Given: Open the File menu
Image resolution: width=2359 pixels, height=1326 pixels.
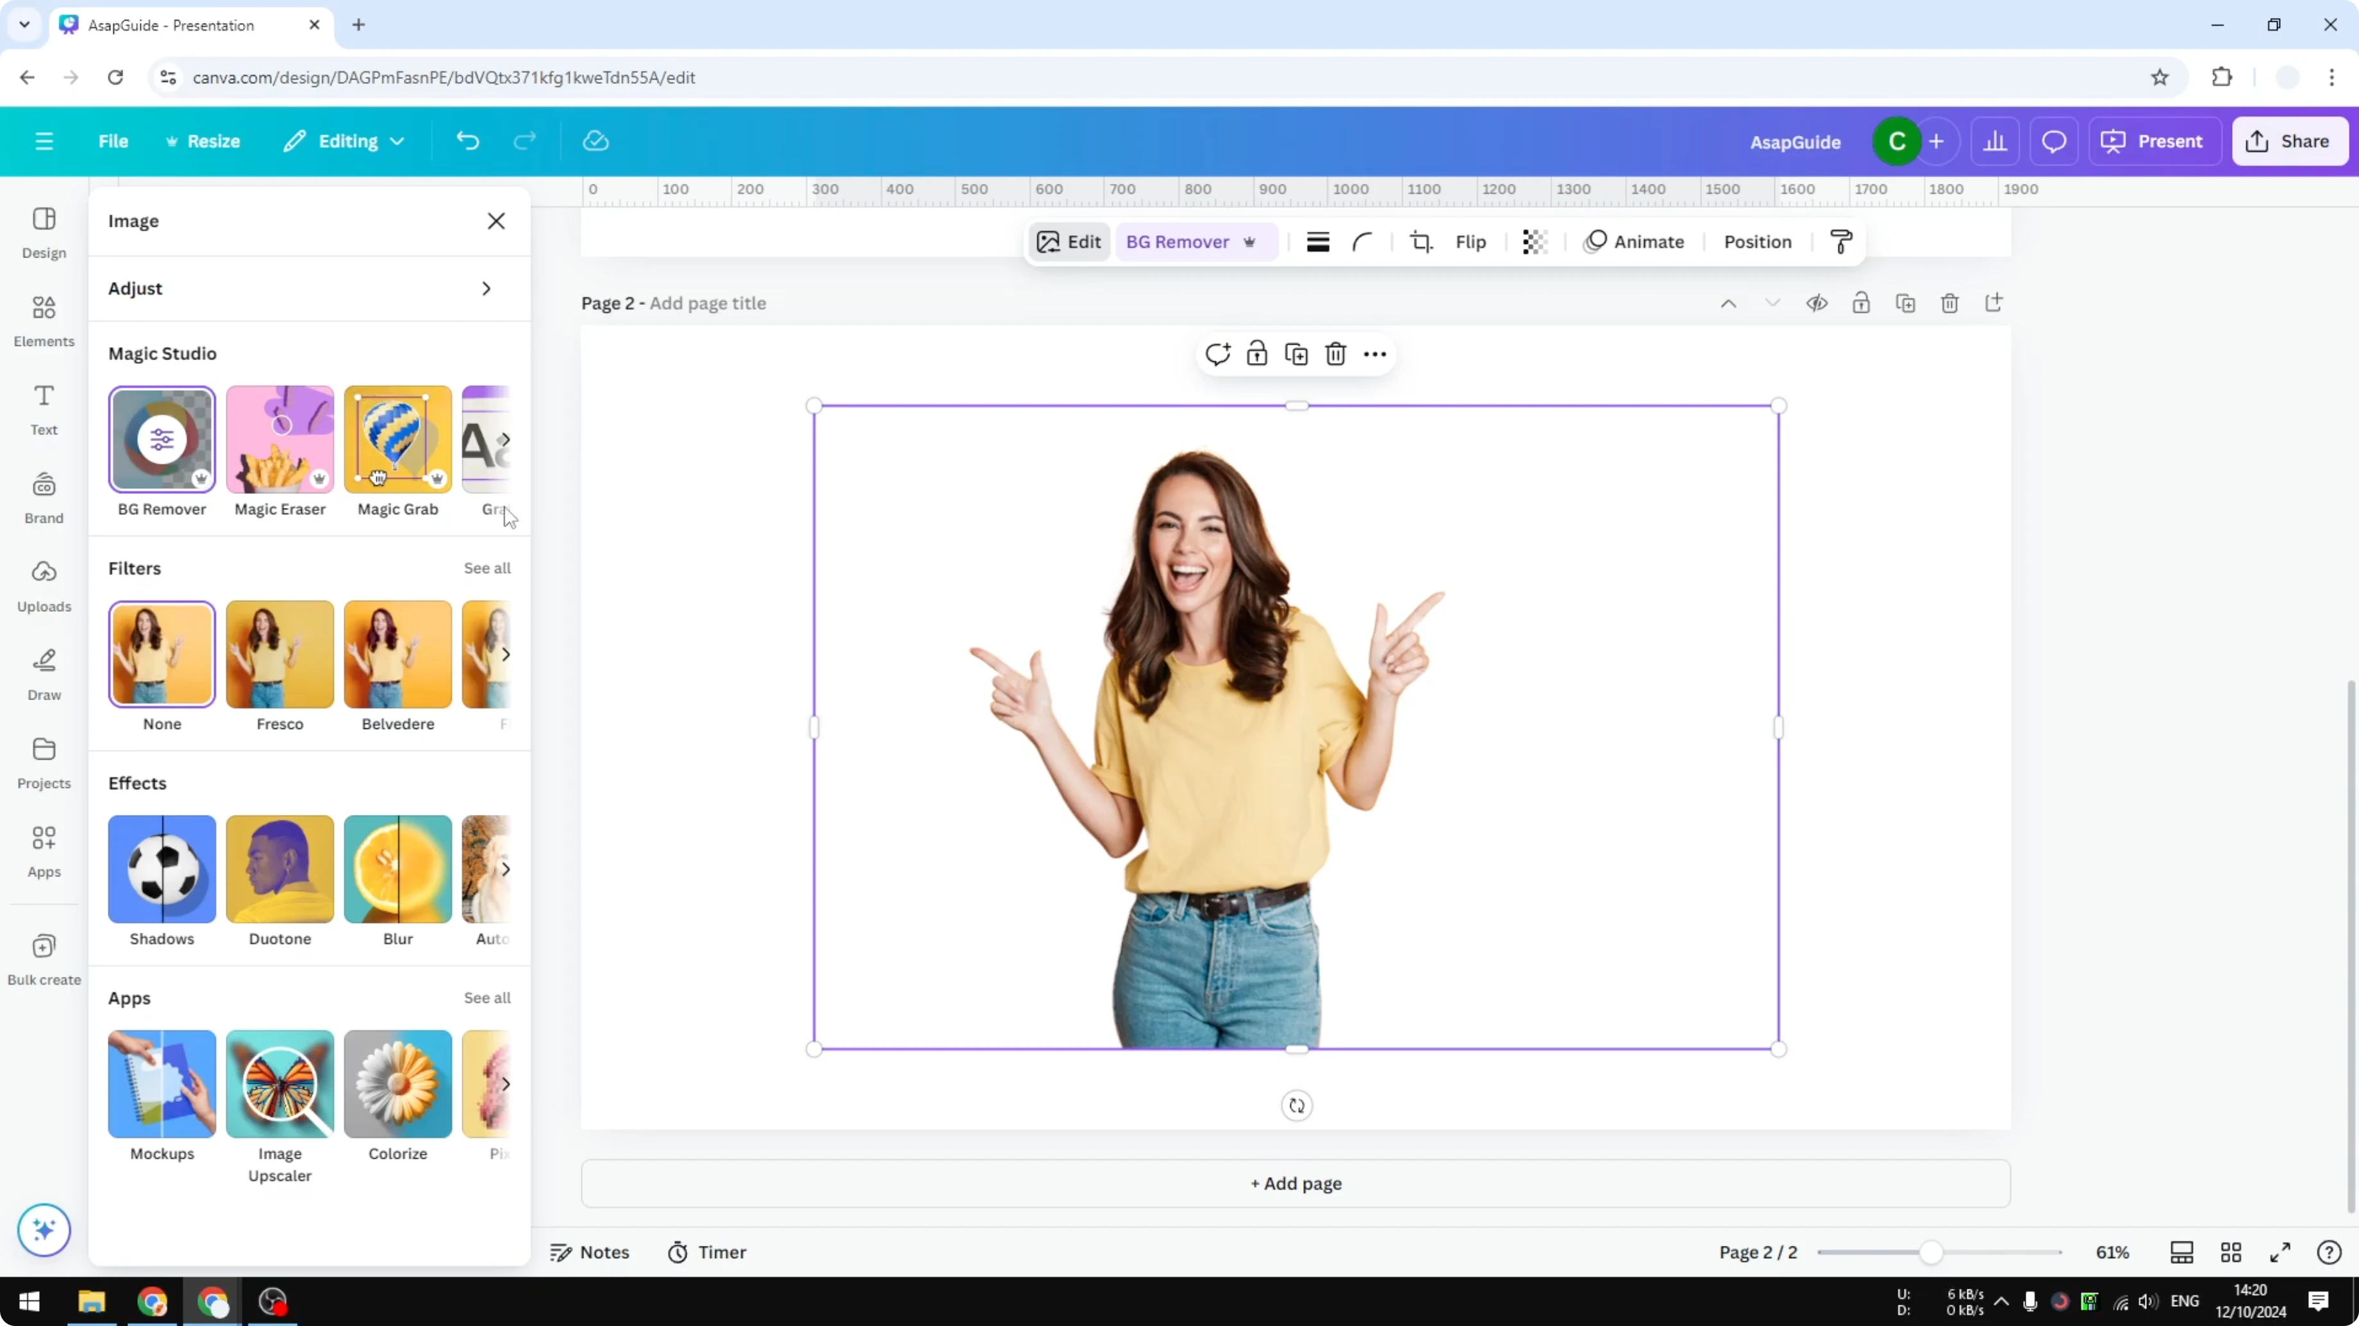Looking at the screenshot, I should pyautogui.click(x=113, y=141).
